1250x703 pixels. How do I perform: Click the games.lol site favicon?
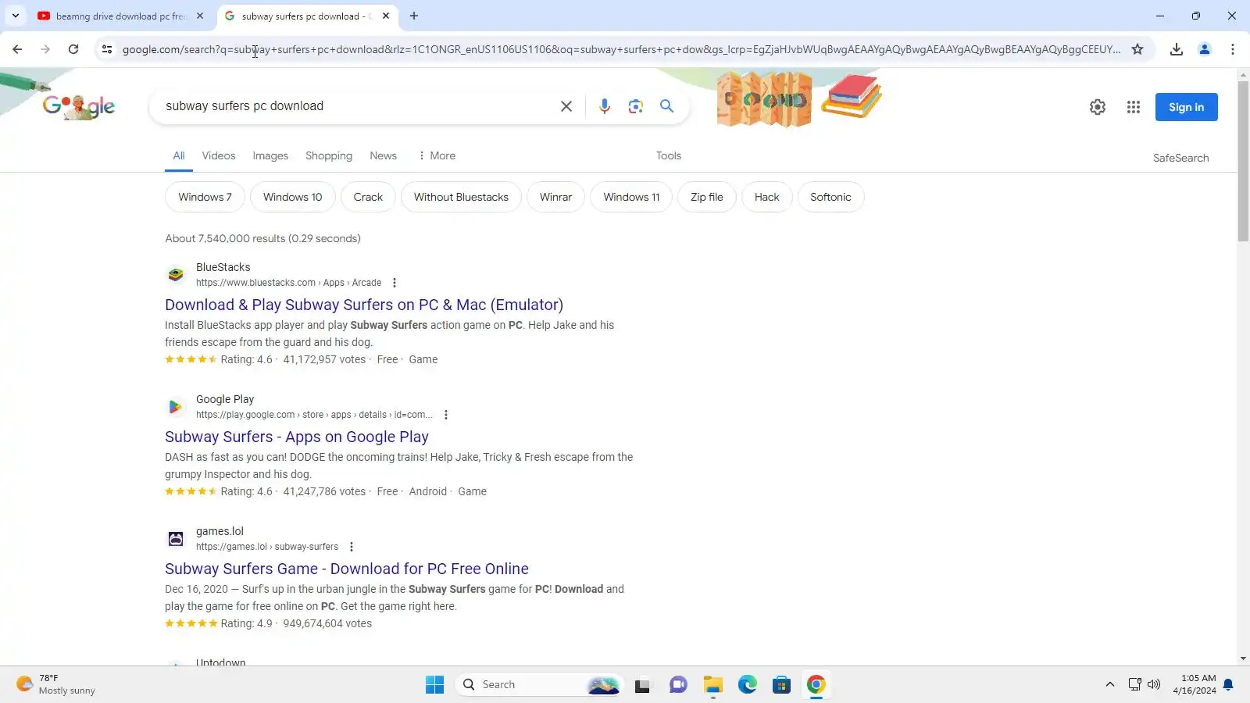tap(176, 539)
